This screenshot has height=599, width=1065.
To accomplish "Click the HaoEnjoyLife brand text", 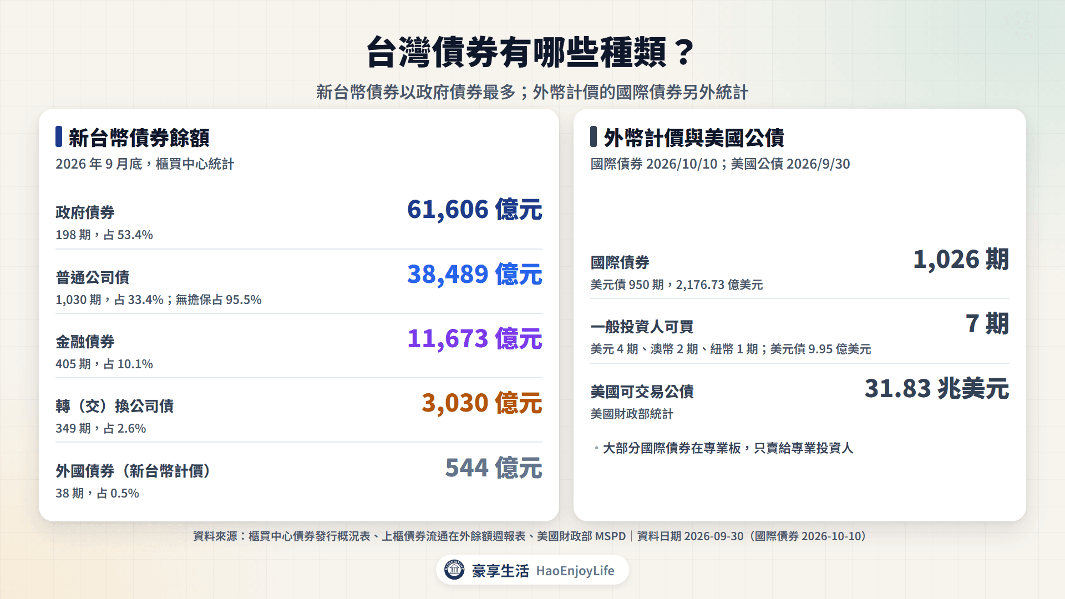I will (575, 571).
